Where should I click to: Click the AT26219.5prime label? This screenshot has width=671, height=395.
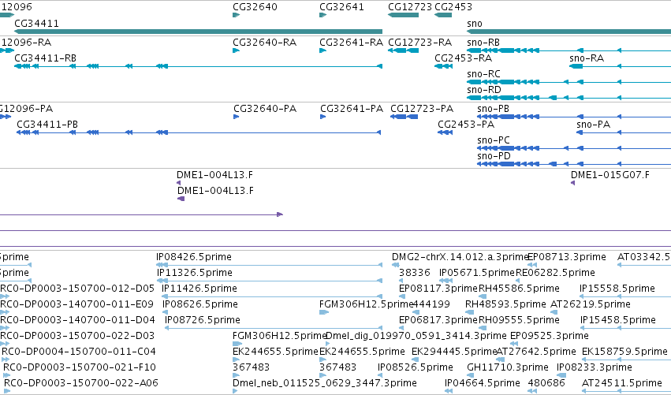590,304
